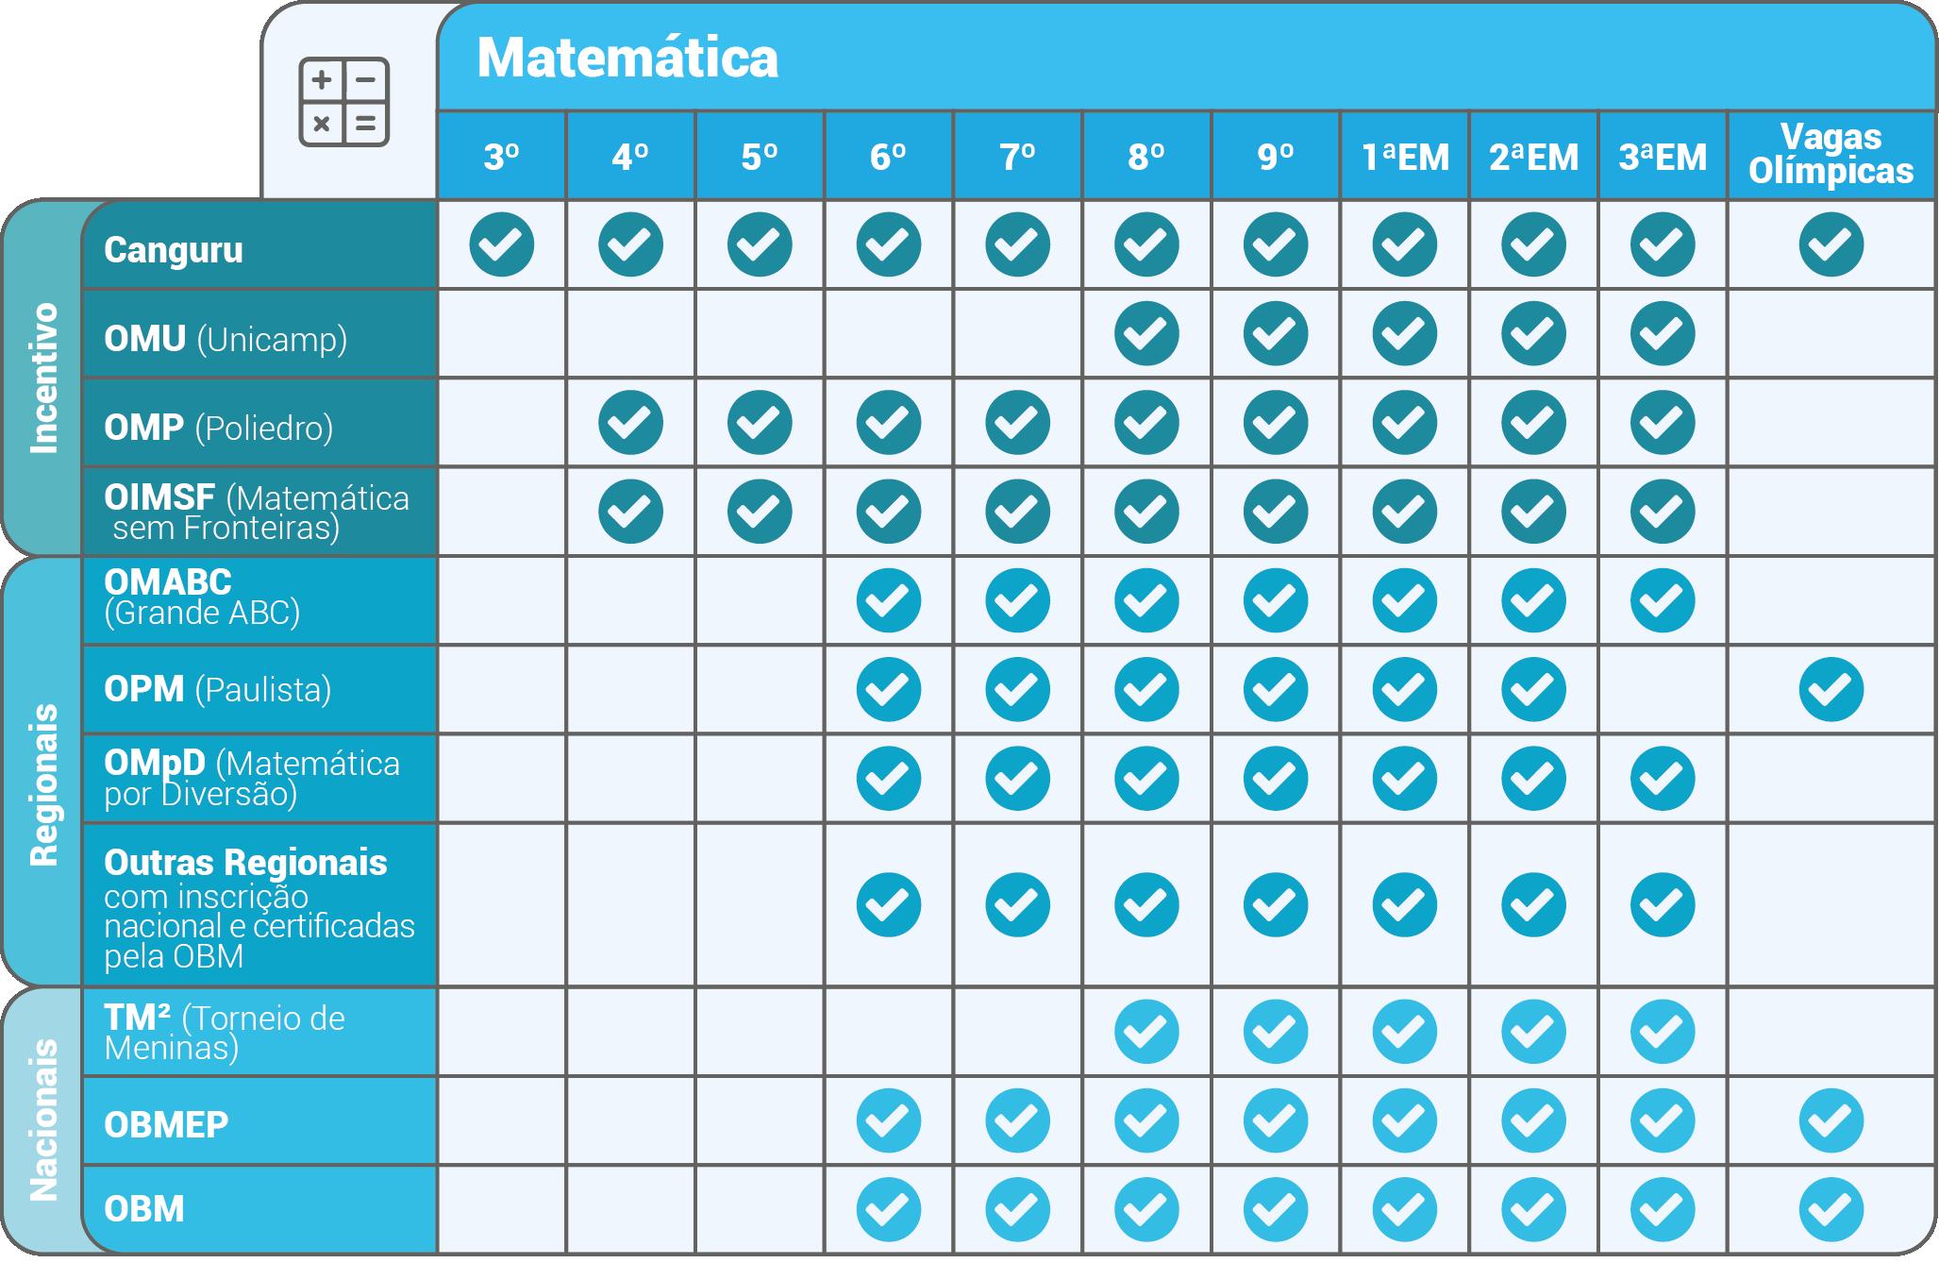Click the Outras Regionais row label
The width and height of the screenshot is (1939, 1263).
[x=260, y=906]
